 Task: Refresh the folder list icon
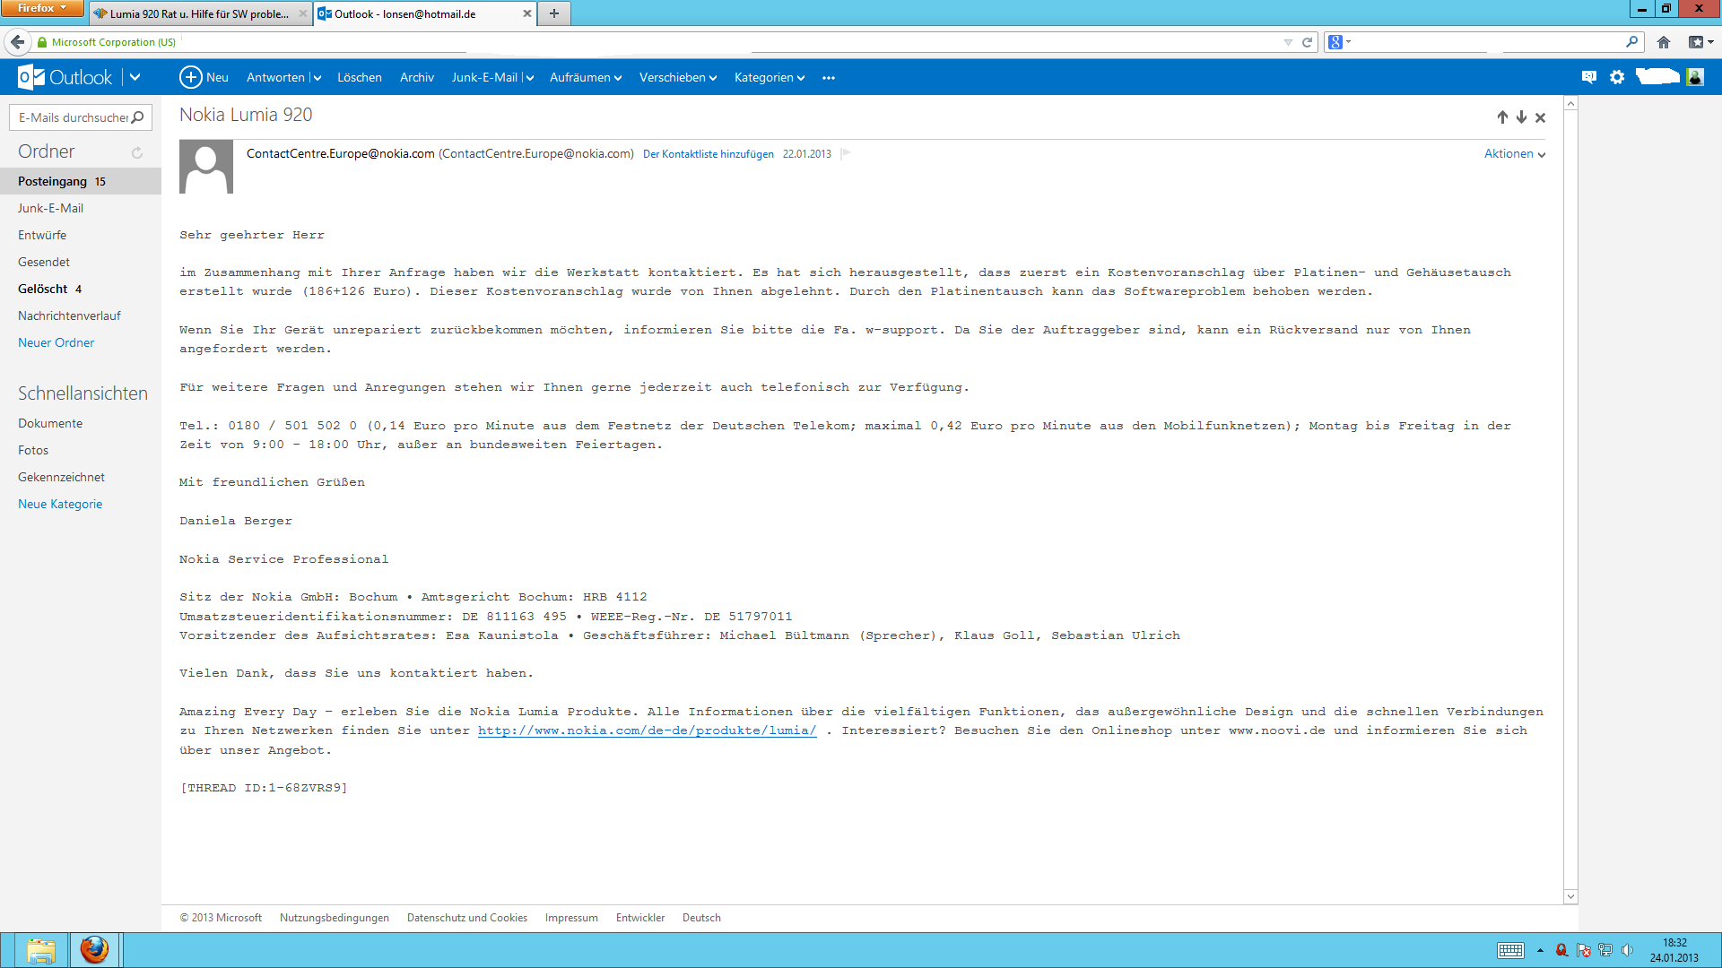pos(137,152)
